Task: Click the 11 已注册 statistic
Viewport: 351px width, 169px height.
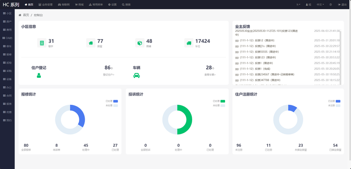Action: pyautogui.click(x=269, y=147)
